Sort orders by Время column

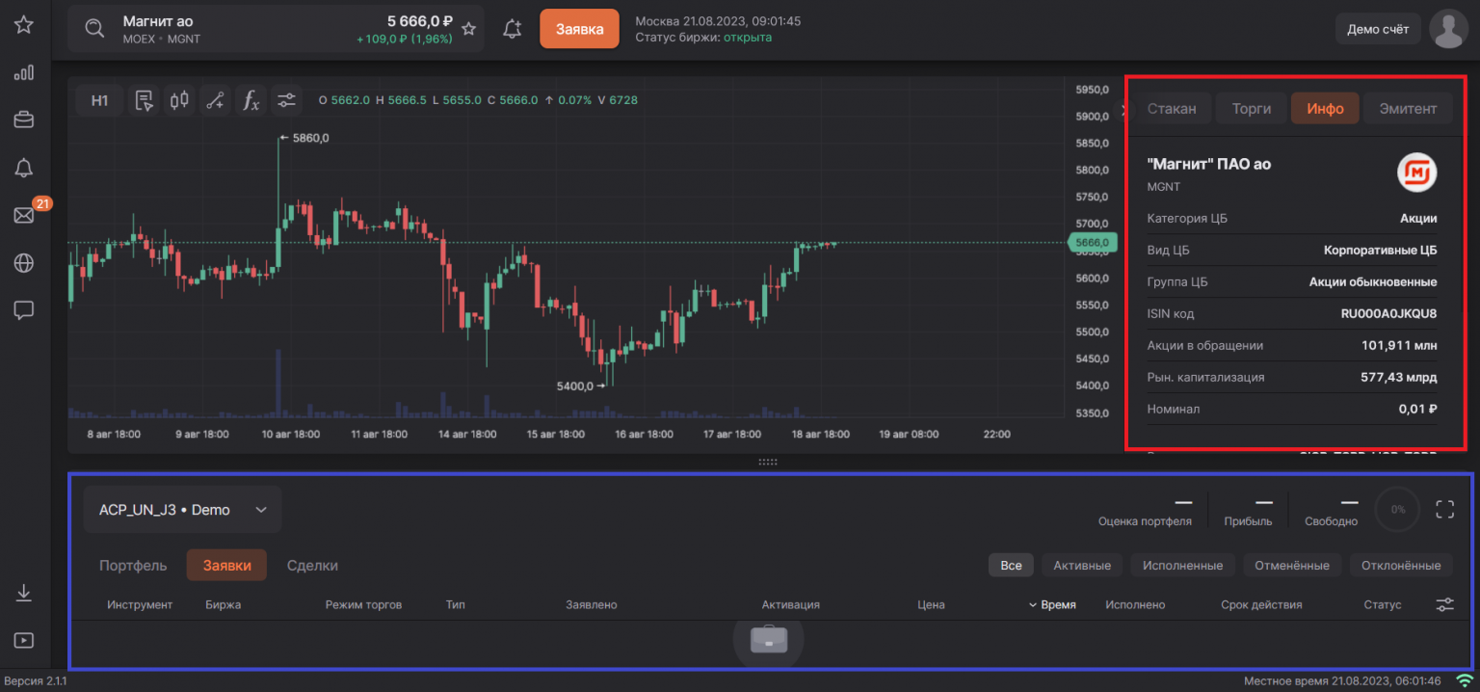click(1057, 604)
